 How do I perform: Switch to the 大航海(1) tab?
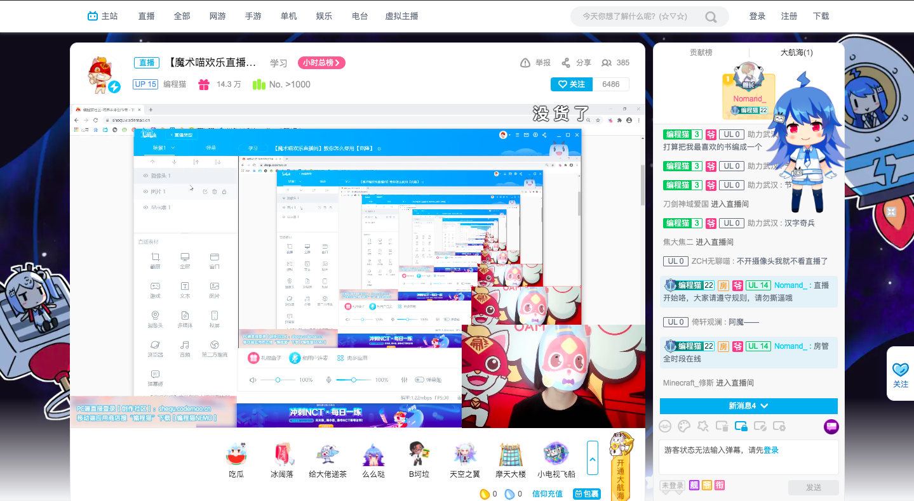pyautogui.click(x=796, y=53)
